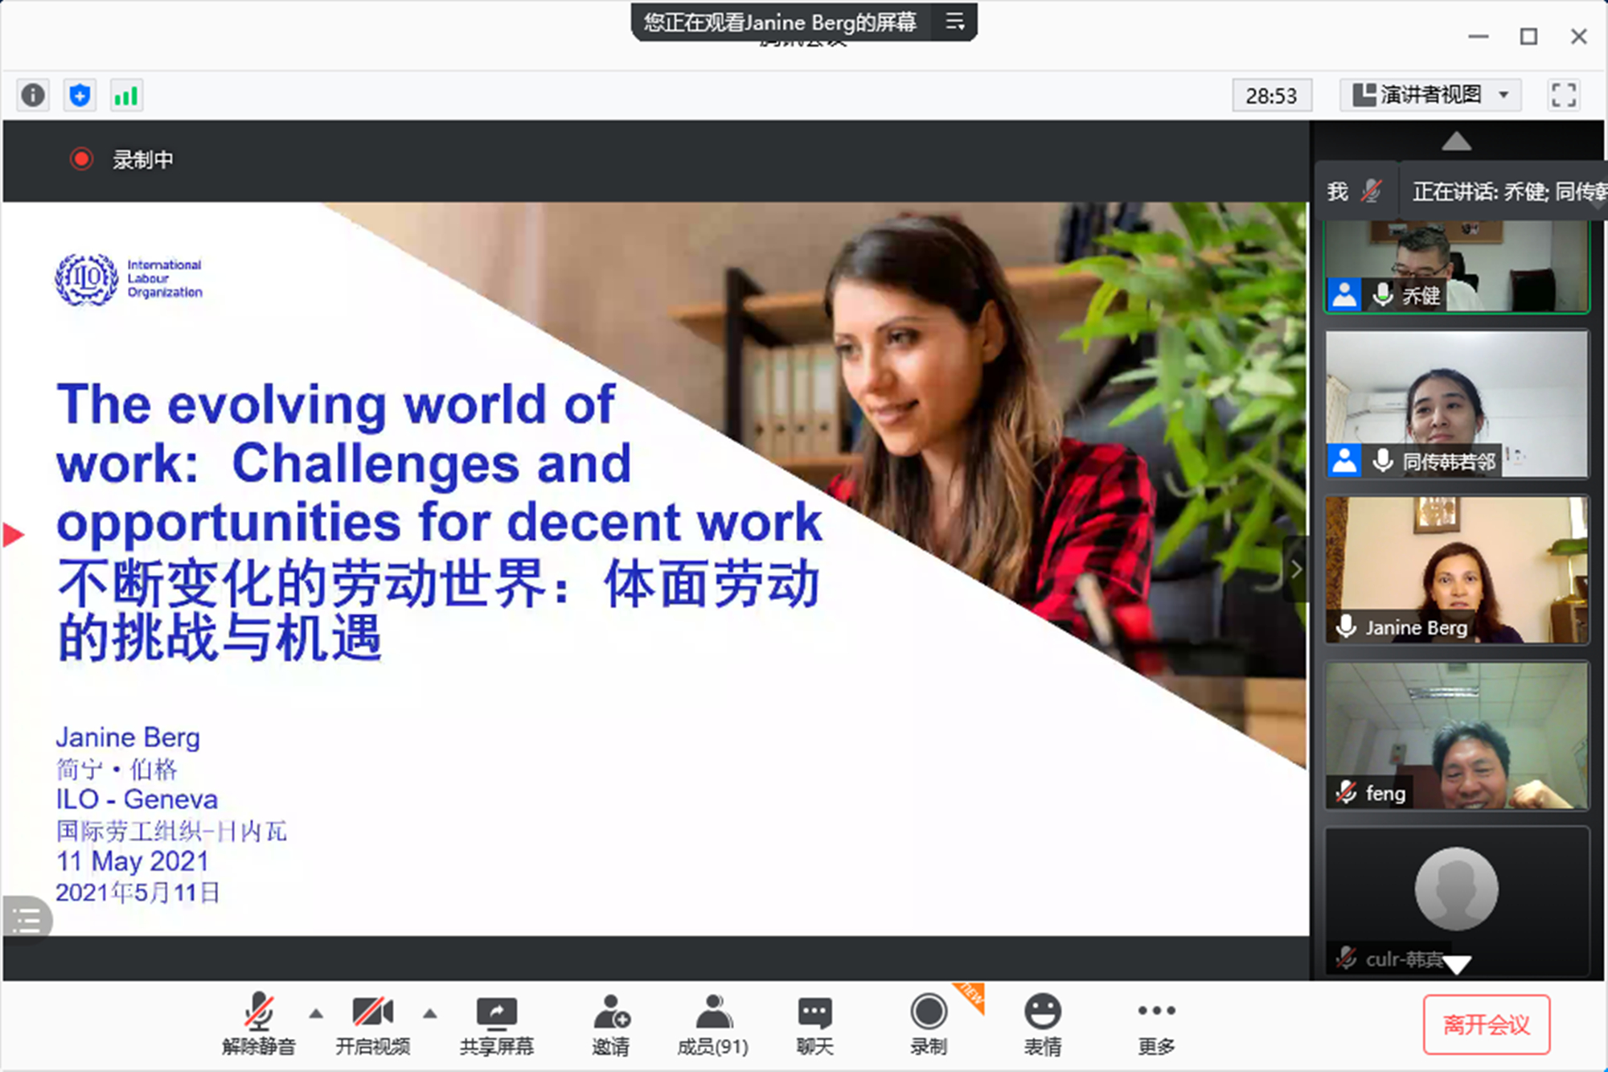Open the meeting info icon
The height and width of the screenshot is (1072, 1608).
click(x=32, y=95)
